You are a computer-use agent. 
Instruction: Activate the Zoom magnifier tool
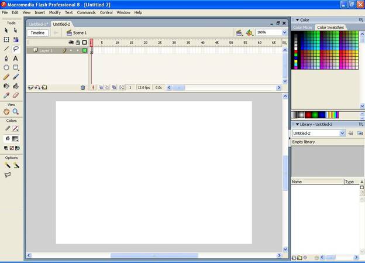16,111
